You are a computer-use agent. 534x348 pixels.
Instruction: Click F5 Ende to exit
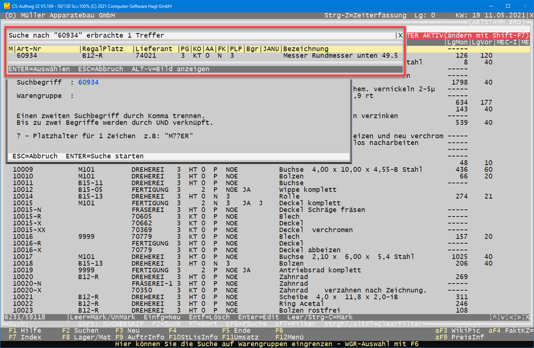236,330
